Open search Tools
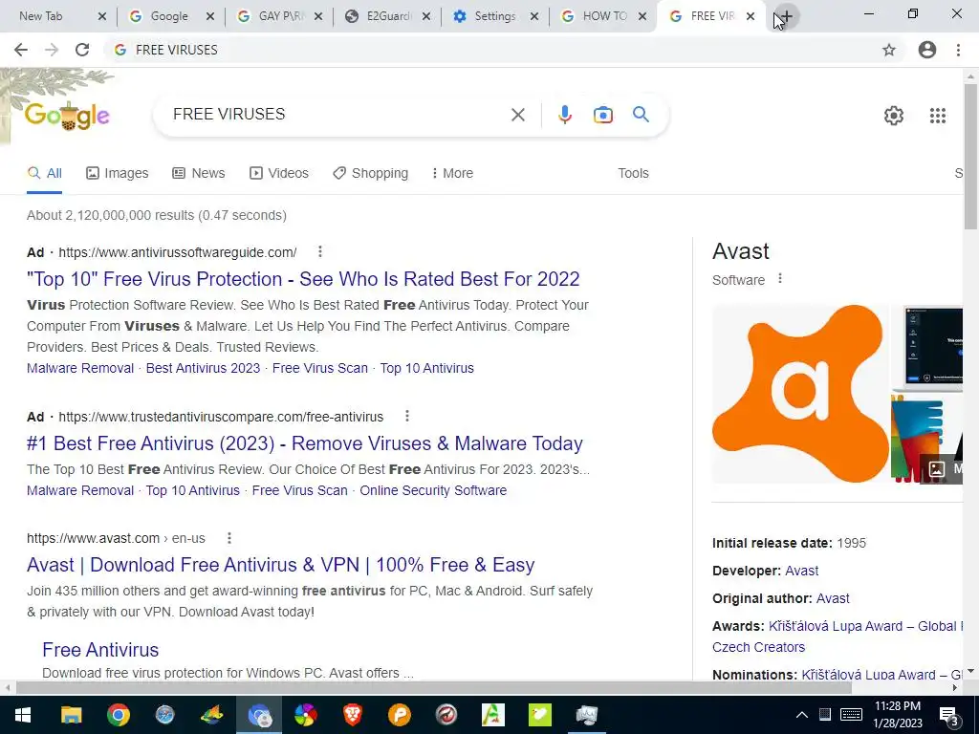Screen dimensions: 979x734 [633, 174]
